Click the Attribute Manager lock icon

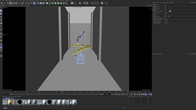(192, 54)
